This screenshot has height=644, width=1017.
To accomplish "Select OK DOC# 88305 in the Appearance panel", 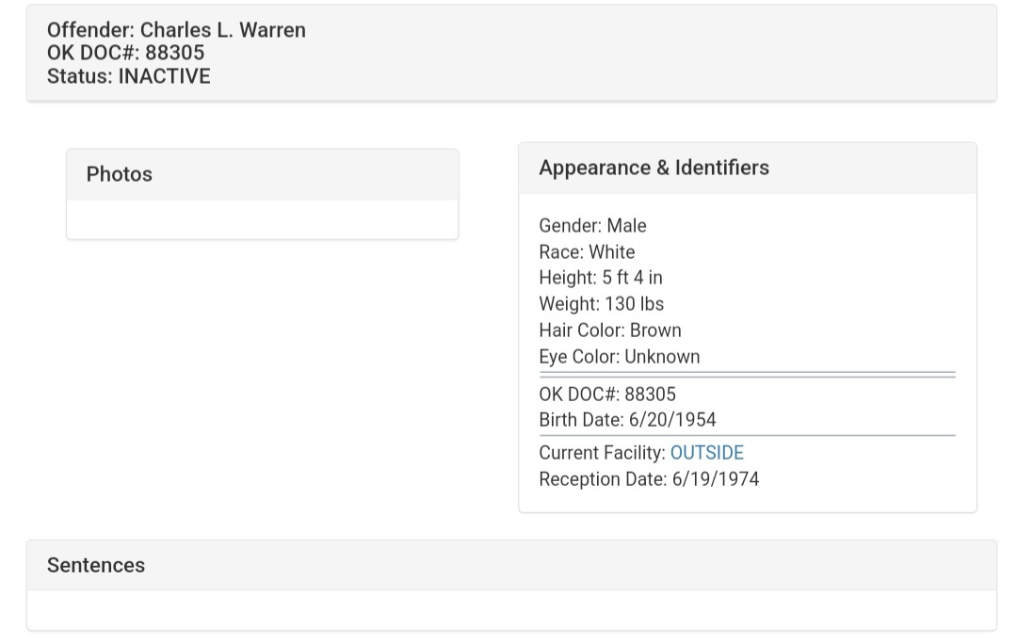I will 607,394.
